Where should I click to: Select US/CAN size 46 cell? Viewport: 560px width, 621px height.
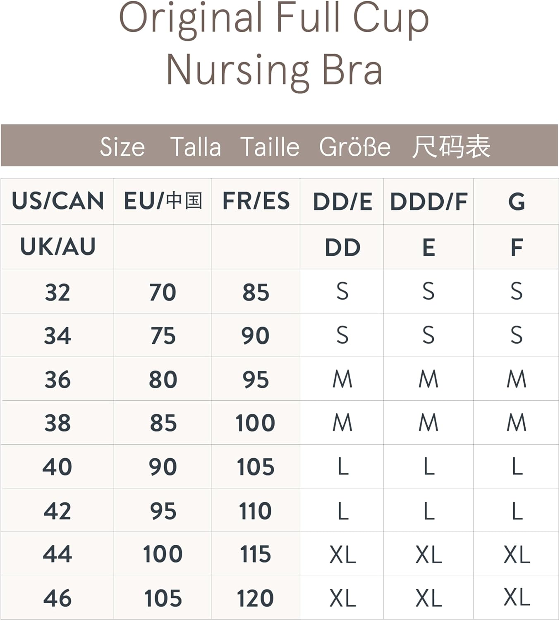click(57, 598)
